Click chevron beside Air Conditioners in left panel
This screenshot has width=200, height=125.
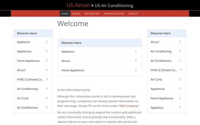[x=47, y=107]
